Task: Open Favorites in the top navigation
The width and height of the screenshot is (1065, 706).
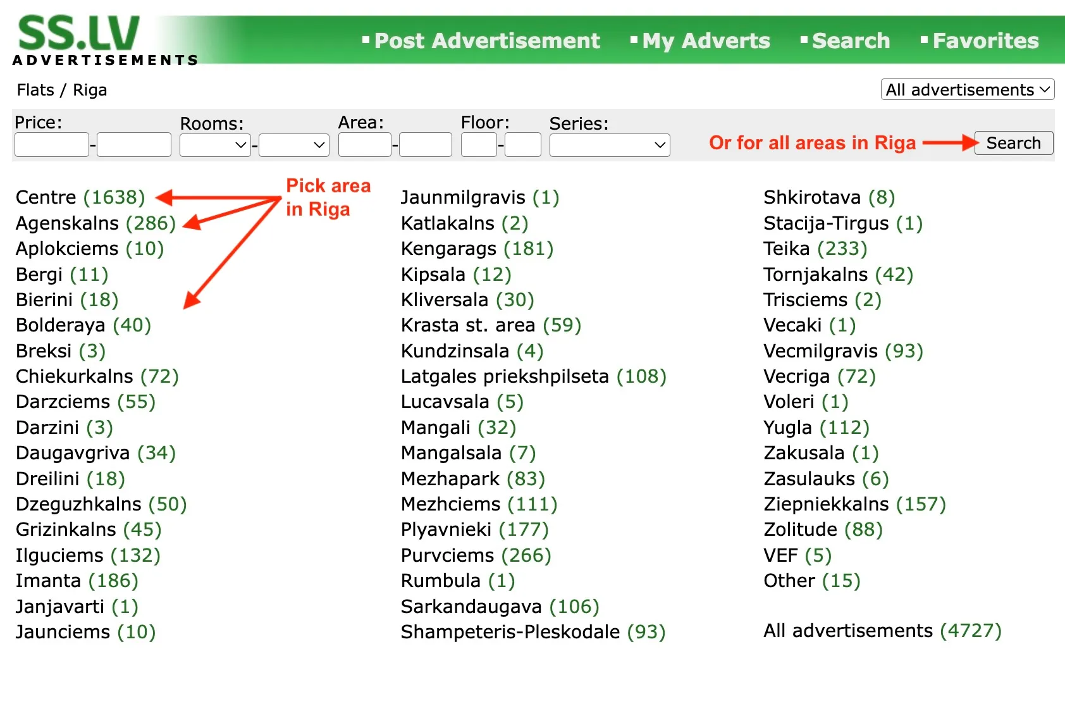Action: pyautogui.click(x=985, y=41)
